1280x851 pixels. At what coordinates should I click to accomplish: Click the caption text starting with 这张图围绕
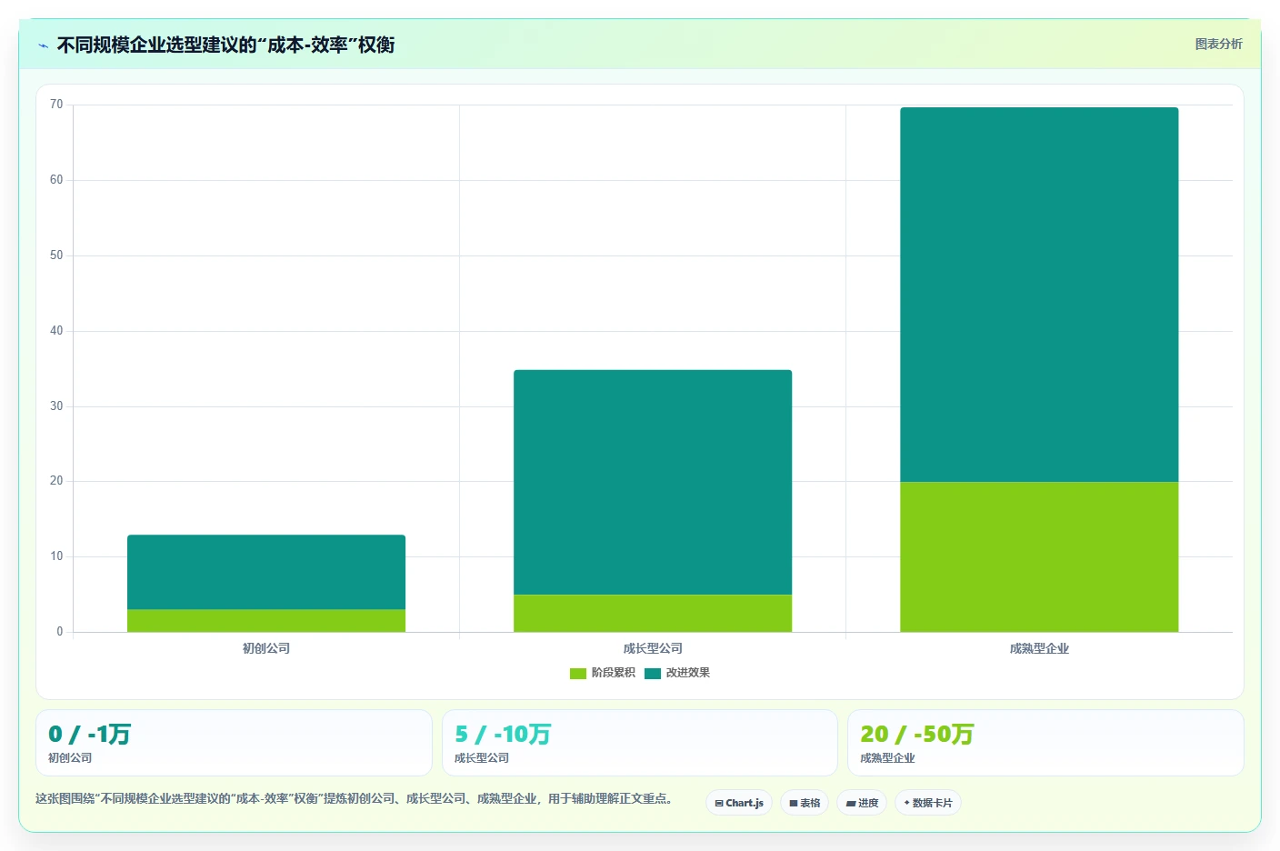pyautogui.click(x=355, y=798)
